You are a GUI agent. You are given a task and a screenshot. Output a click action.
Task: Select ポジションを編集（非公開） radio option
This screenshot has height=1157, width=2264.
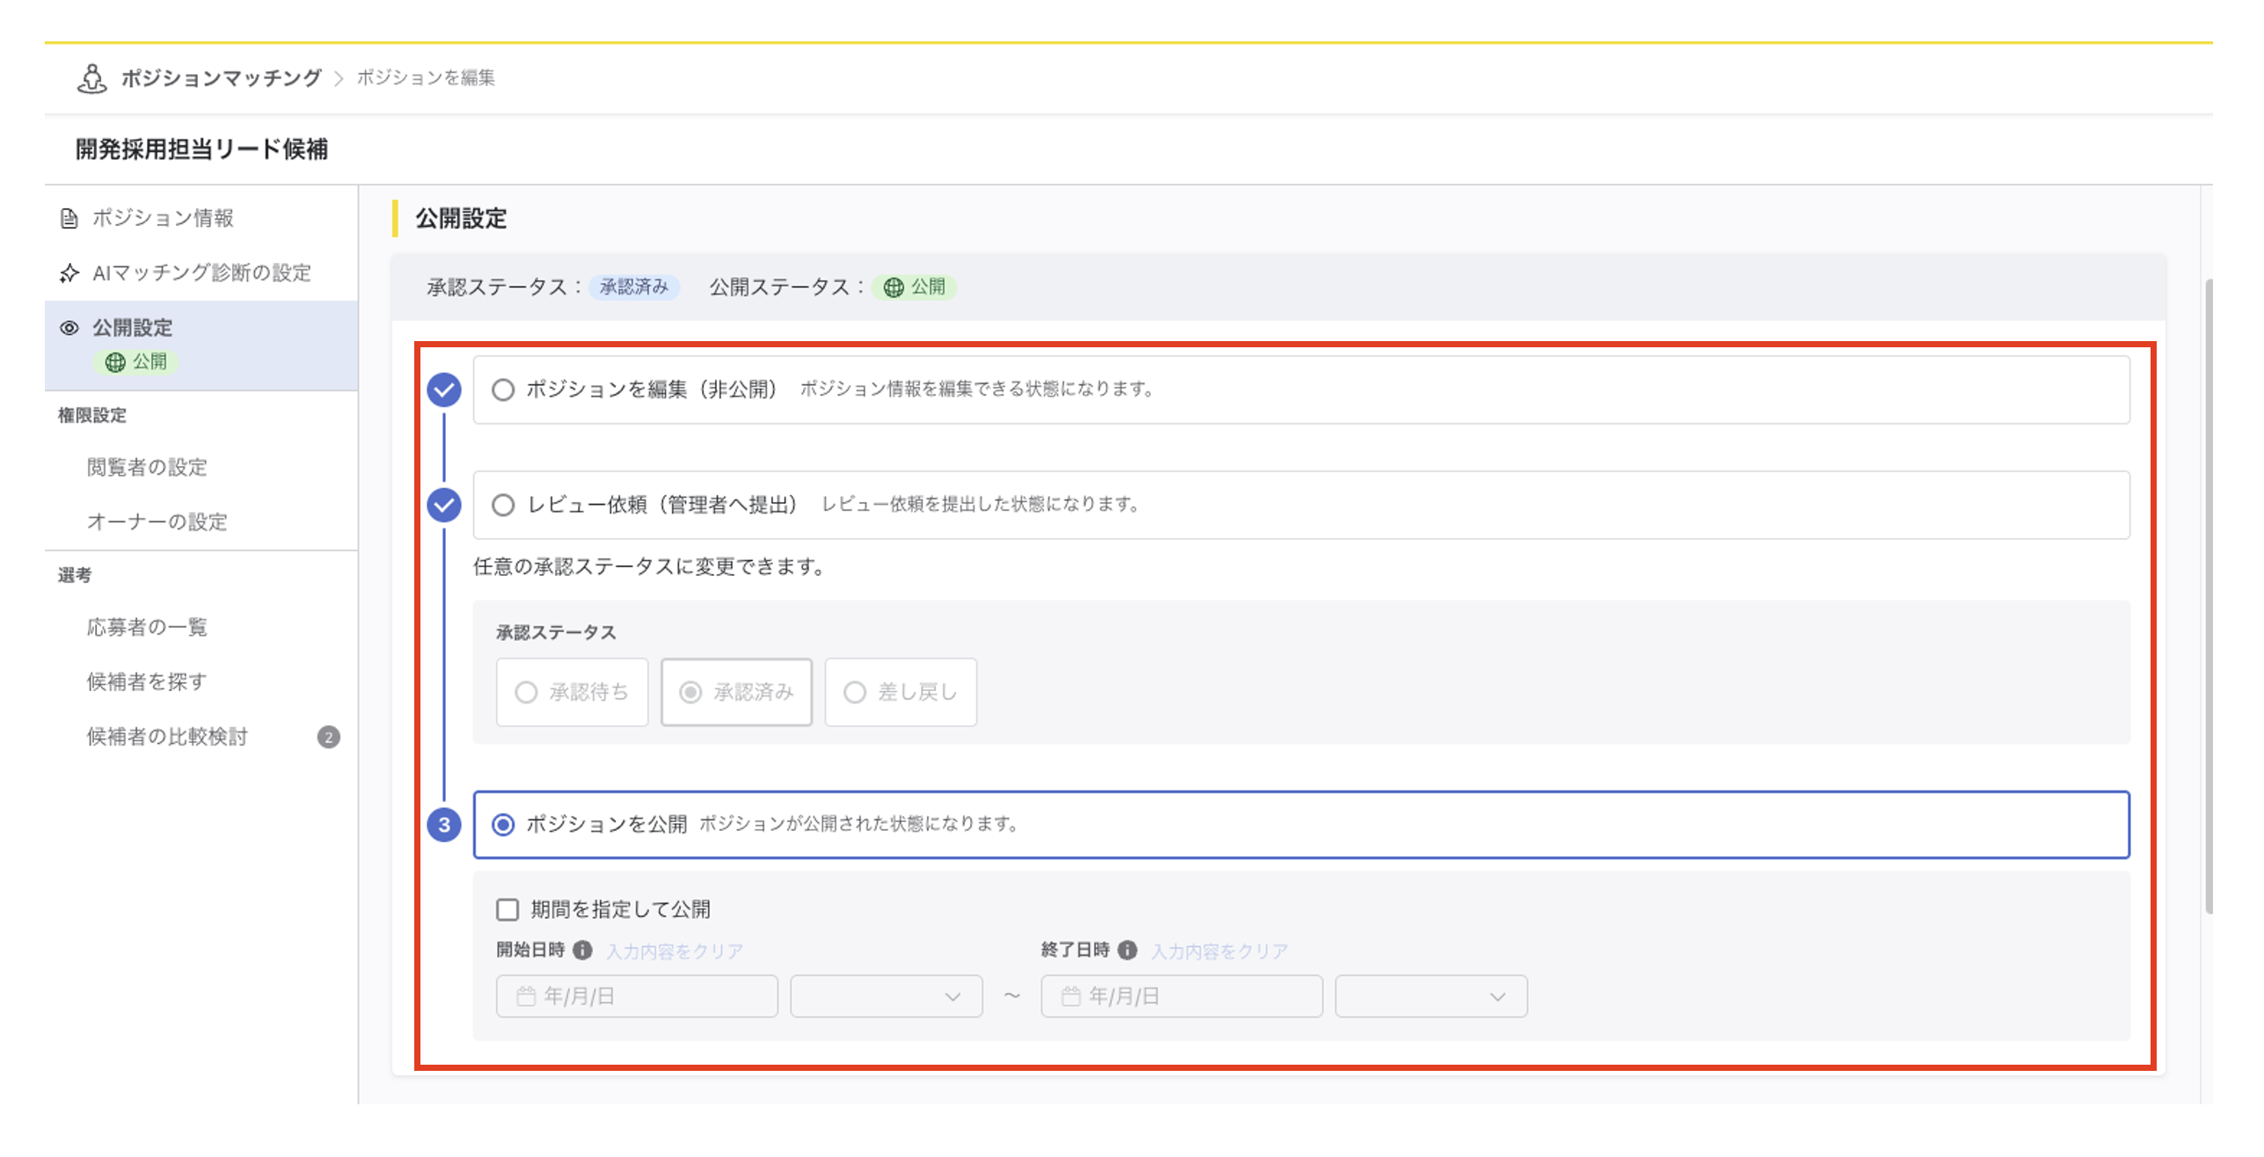click(503, 389)
